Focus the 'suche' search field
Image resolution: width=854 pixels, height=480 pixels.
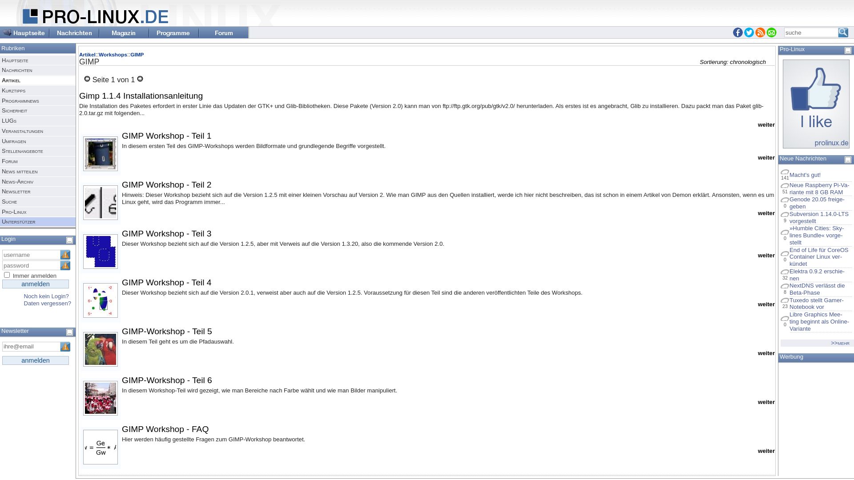tap(811, 32)
